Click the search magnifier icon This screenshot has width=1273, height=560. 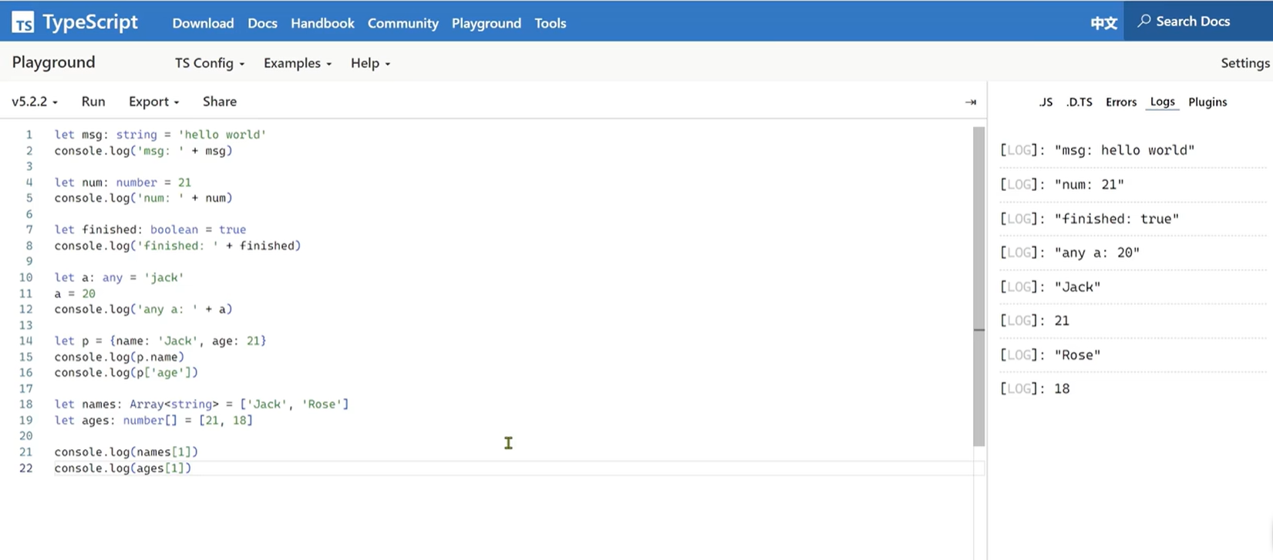point(1144,22)
